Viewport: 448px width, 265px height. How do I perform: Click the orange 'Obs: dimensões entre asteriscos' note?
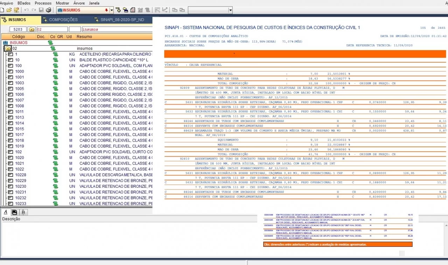[x=338, y=244]
